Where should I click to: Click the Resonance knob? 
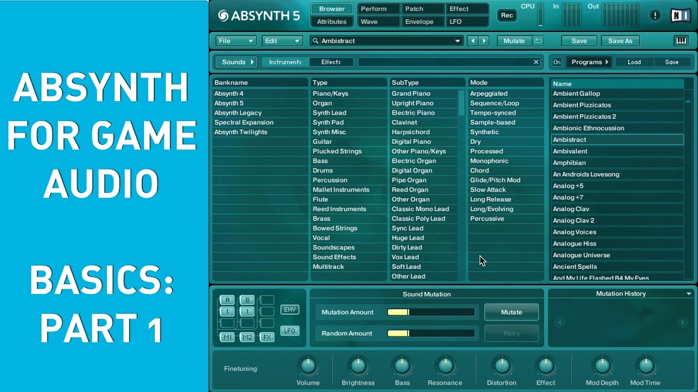tap(445, 366)
